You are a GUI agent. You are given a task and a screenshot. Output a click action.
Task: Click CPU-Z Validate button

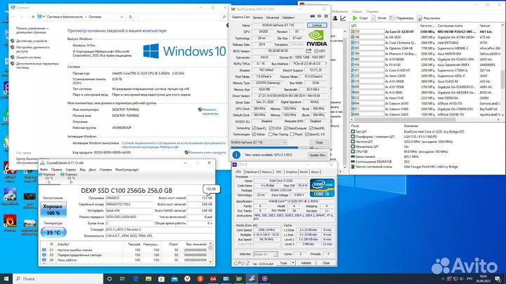point(306,263)
